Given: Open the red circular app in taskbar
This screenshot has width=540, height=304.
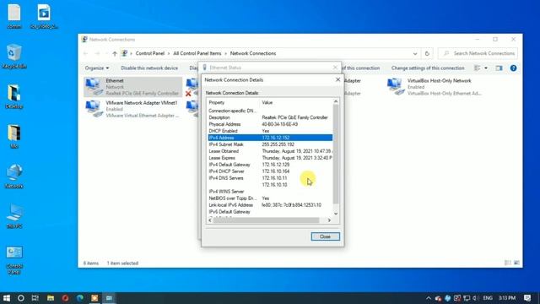Looking at the screenshot, I should [x=65, y=298].
